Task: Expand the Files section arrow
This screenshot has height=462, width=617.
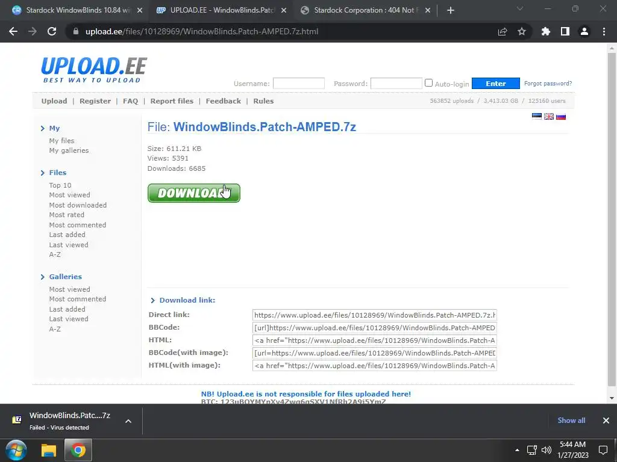Action: coord(43,173)
